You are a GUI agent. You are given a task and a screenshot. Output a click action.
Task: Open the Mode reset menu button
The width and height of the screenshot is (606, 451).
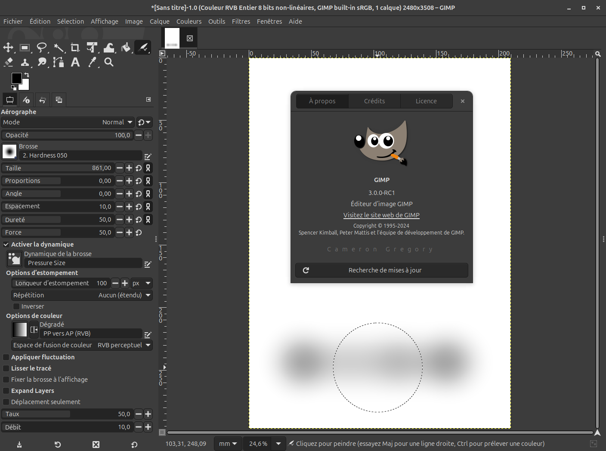(x=145, y=123)
